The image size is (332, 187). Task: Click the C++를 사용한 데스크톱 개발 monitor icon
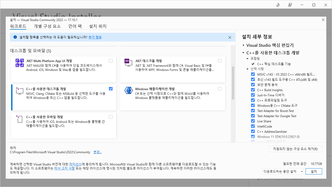[19, 91]
